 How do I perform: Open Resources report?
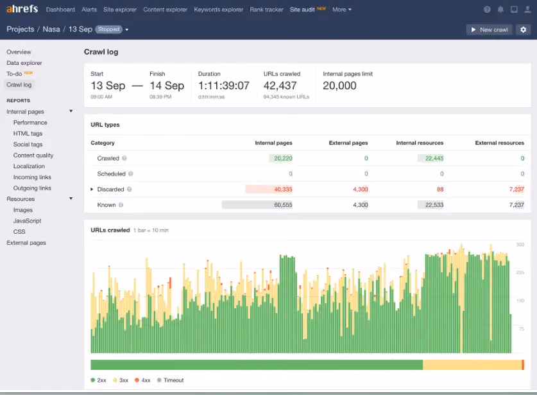click(x=21, y=199)
